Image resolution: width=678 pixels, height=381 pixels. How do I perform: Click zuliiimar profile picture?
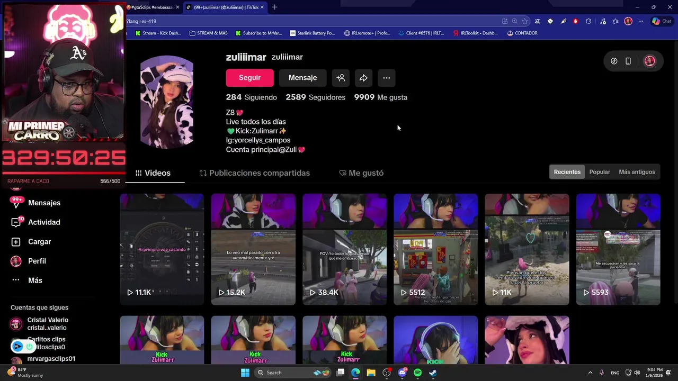click(167, 102)
